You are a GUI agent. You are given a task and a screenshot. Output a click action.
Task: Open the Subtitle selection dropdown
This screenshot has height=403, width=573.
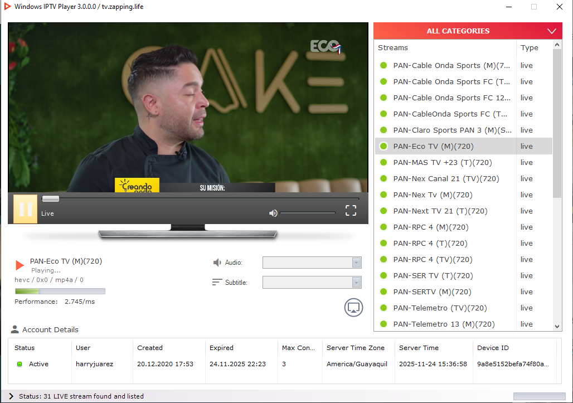(x=312, y=282)
